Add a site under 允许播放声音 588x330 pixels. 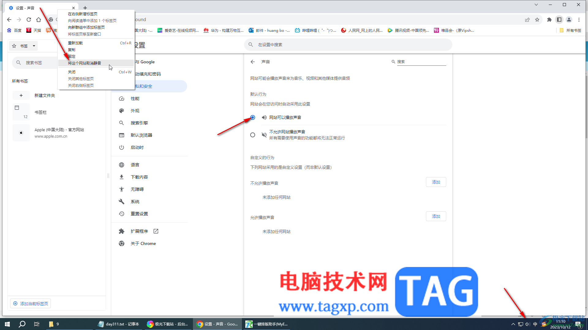[x=436, y=216]
